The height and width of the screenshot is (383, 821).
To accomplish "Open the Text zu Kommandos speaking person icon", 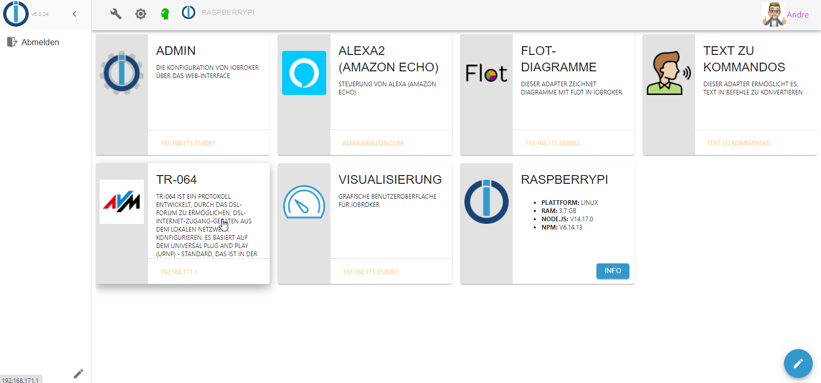I will [x=668, y=73].
